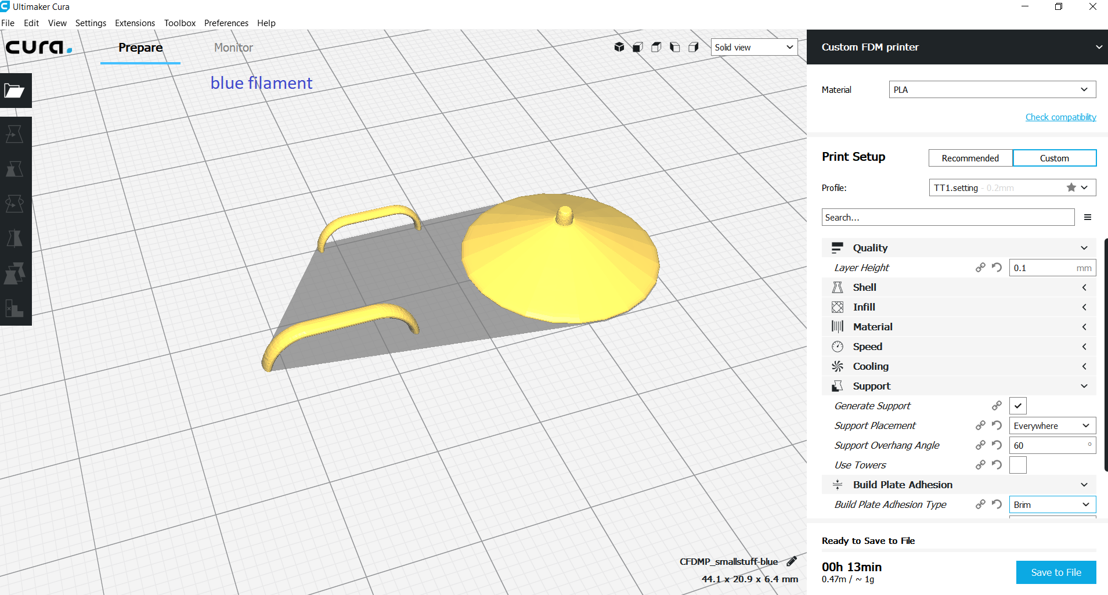The width and height of the screenshot is (1108, 595).
Task: Switch camera to right side view cube
Action: click(x=694, y=47)
